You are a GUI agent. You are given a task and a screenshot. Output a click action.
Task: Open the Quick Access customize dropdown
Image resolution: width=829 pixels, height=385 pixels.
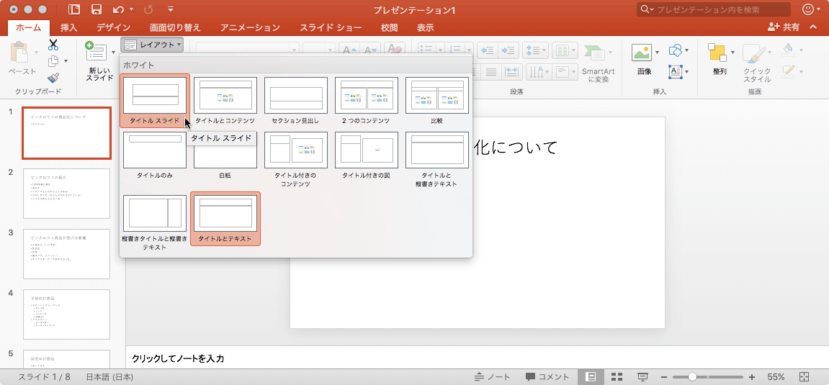(170, 10)
